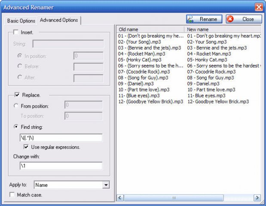Click the horizontal scrollbar left arrow
Viewport: 266px width, 206px height.
point(120,198)
